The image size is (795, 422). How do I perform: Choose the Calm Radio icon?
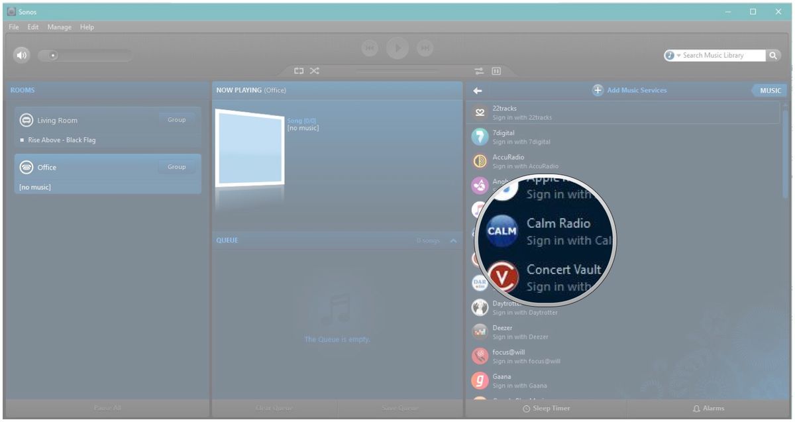point(502,232)
